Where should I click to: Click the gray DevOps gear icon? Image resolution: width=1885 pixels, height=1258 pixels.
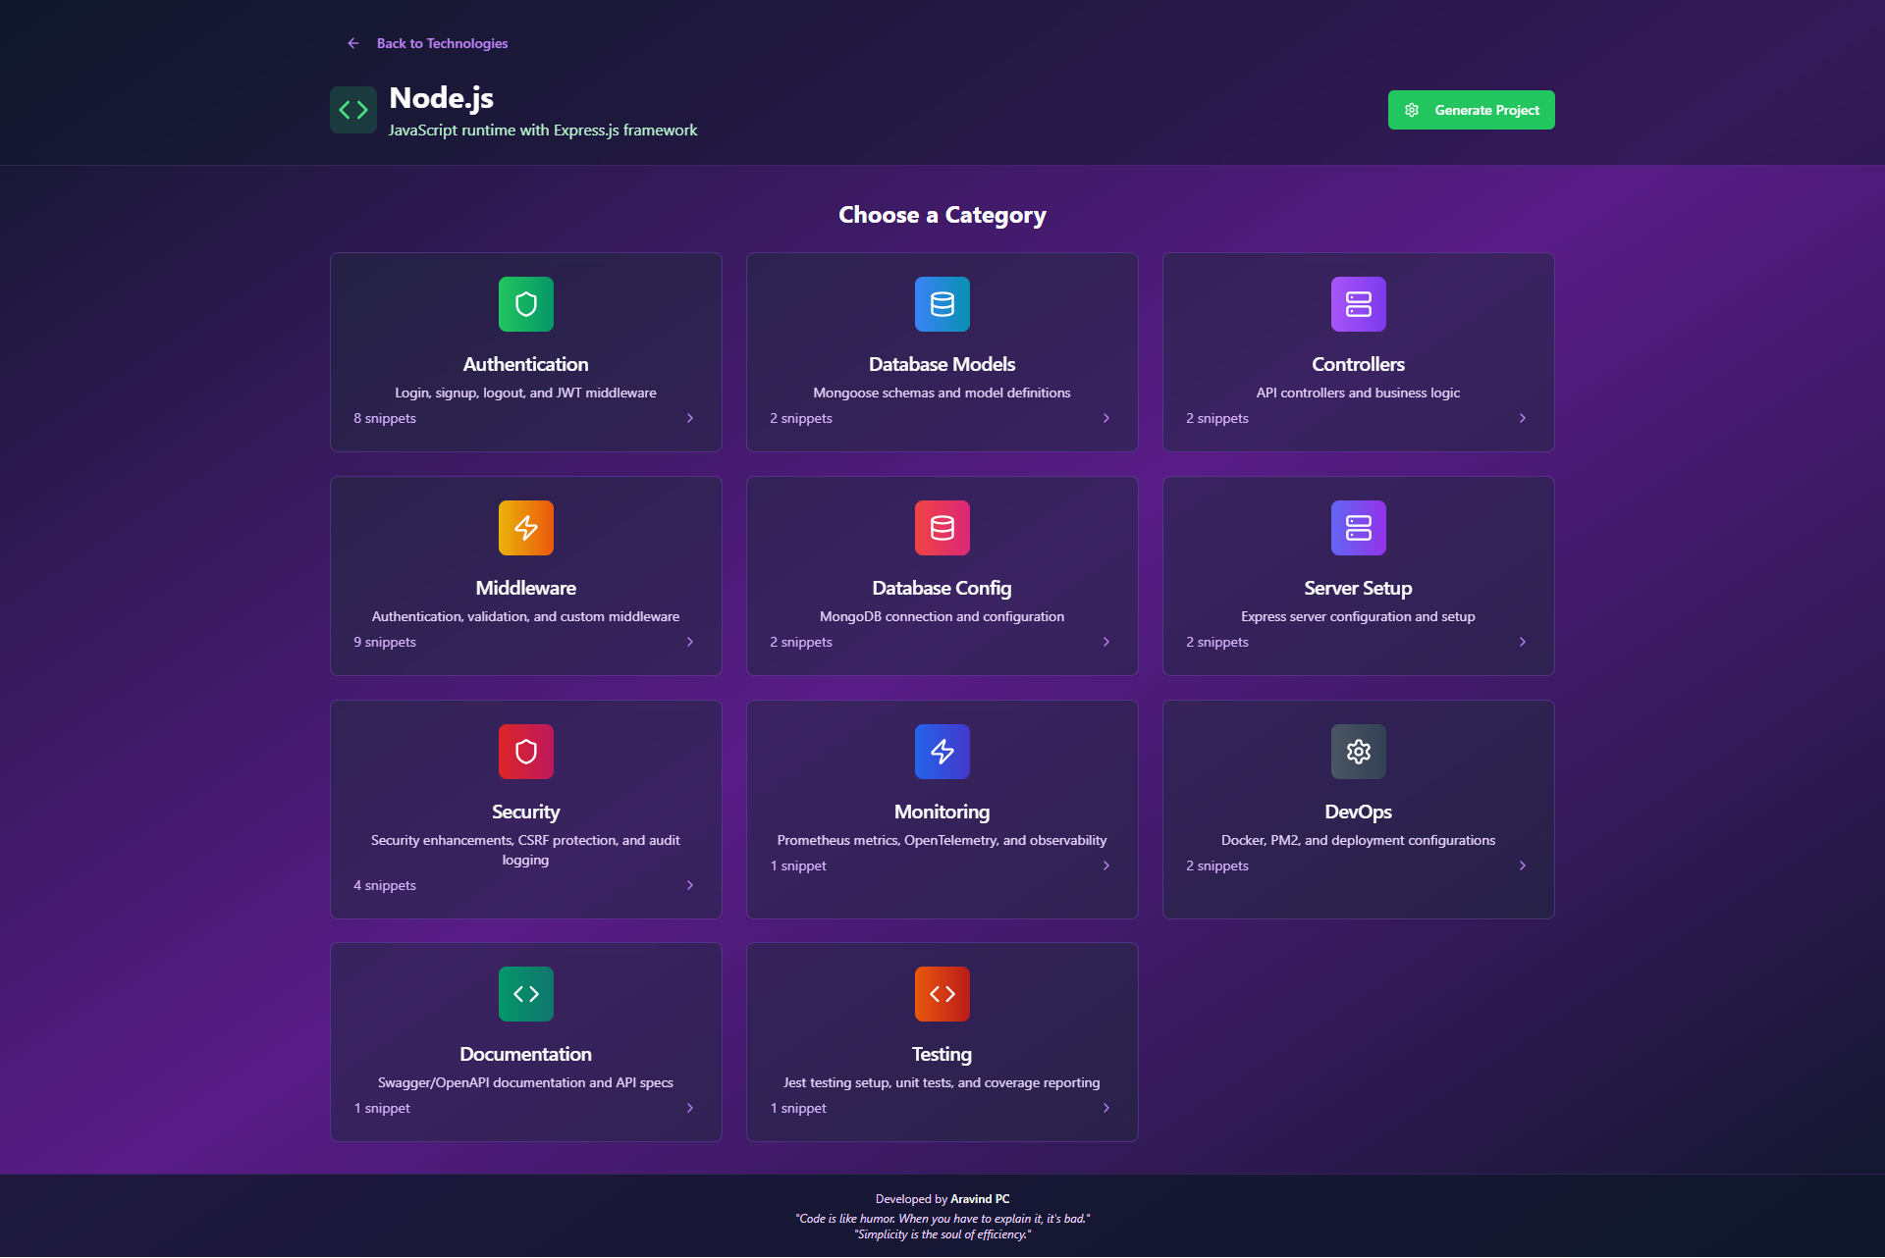coord(1359,752)
